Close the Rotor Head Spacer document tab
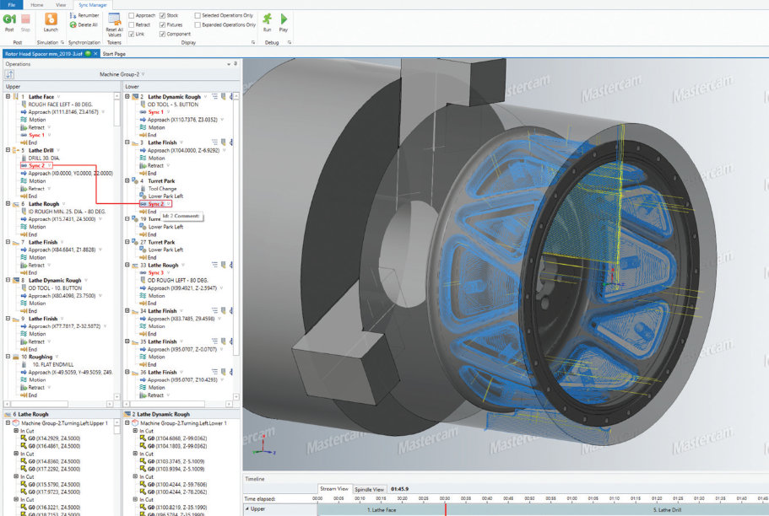Screen dimensions: 769x516 tap(95, 53)
